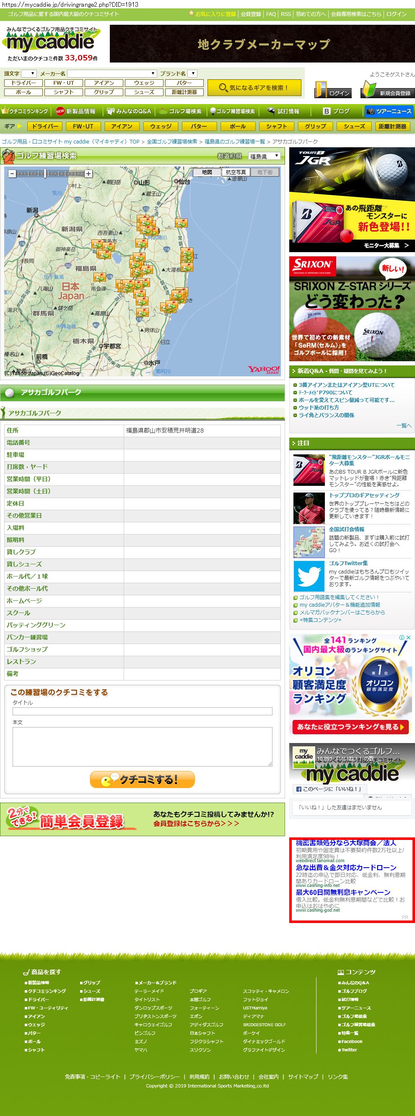The width and height of the screenshot is (415, 1116).
Task: Click the 新規会員登録 beginner-mark button
Action: click(387, 90)
